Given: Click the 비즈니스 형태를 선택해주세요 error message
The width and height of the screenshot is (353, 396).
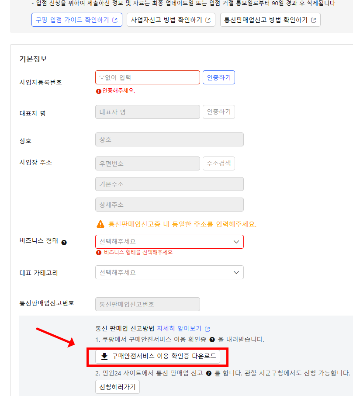Looking at the screenshot, I should click(138, 252).
